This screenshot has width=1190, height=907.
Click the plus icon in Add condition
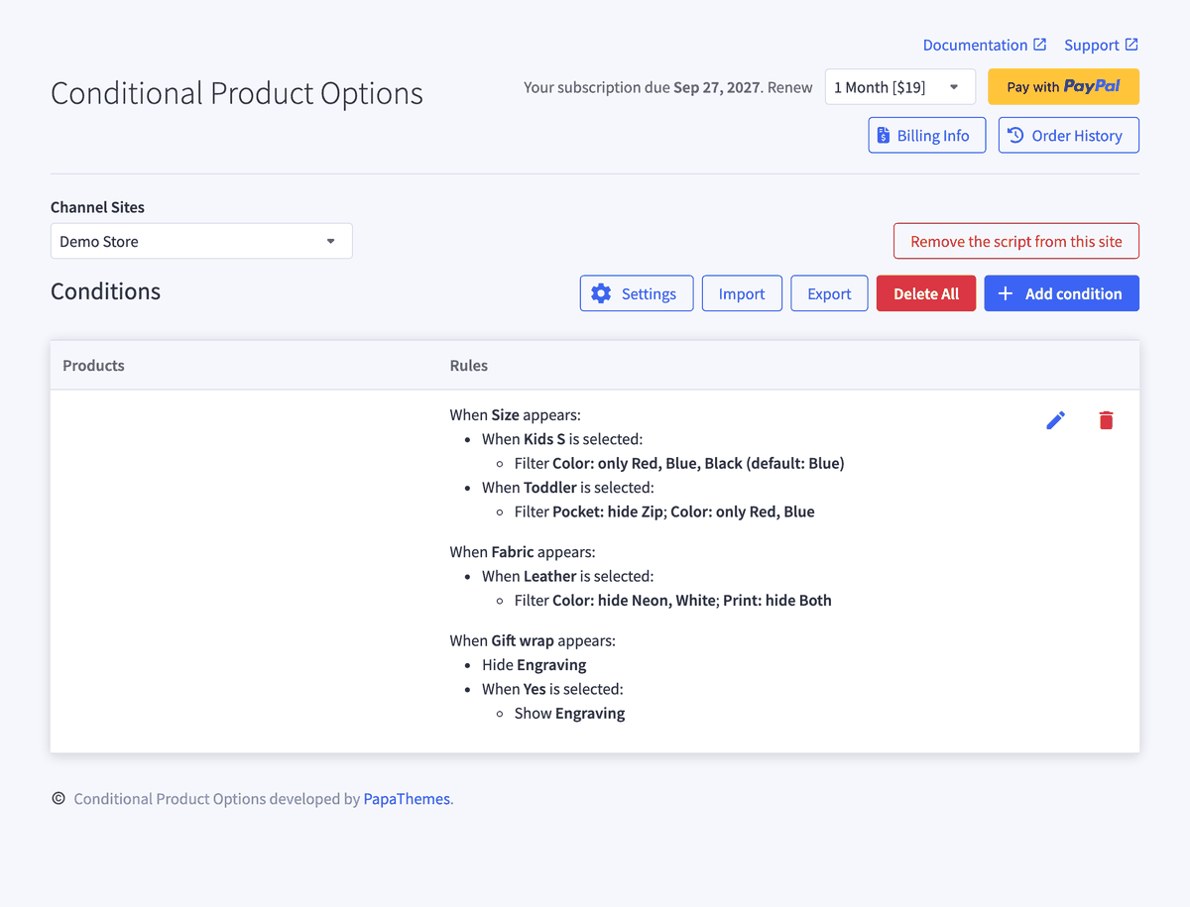[1006, 293]
